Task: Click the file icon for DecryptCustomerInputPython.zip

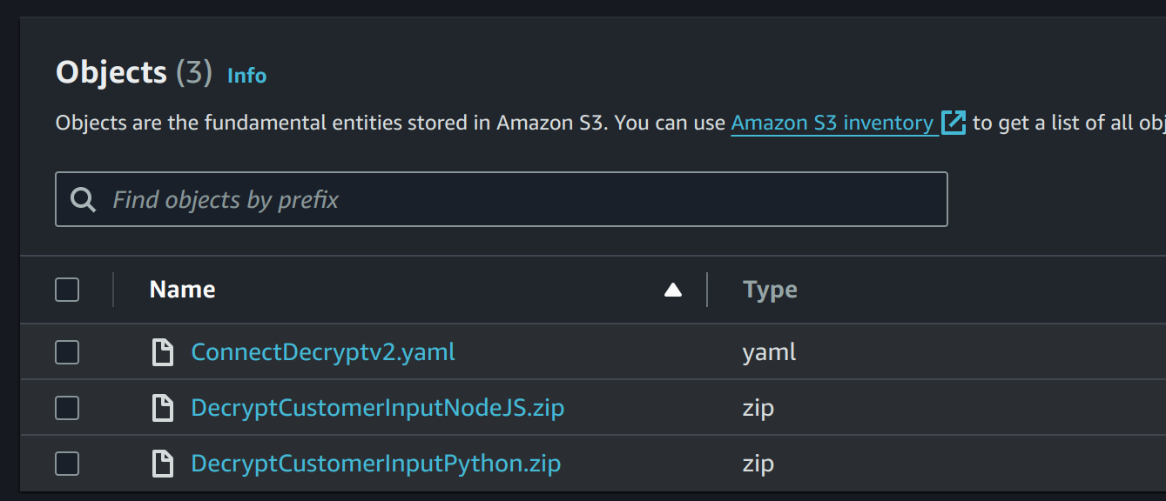Action: (163, 464)
